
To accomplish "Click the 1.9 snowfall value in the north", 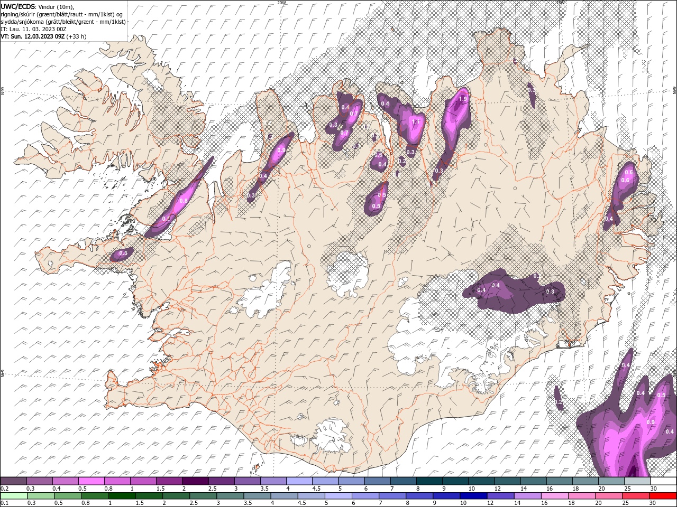I will click(x=463, y=99).
